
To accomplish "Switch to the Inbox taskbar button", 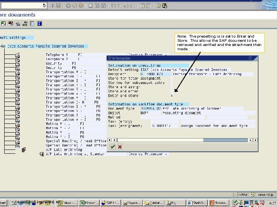I will click(67, 203).
